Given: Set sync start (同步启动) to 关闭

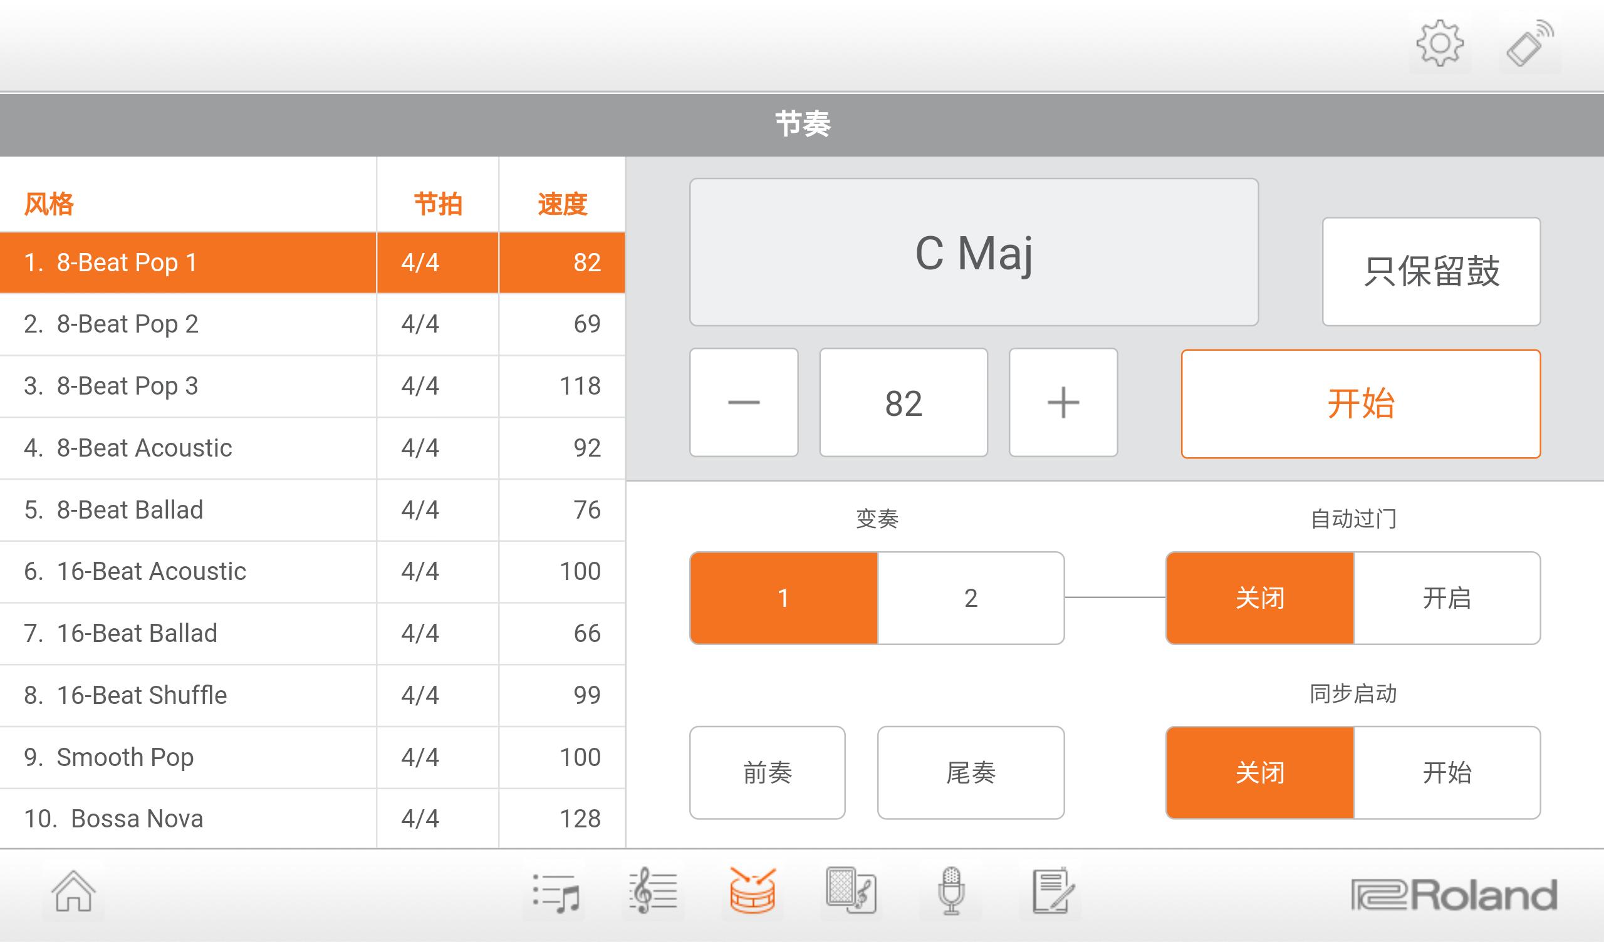Looking at the screenshot, I should point(1259,773).
